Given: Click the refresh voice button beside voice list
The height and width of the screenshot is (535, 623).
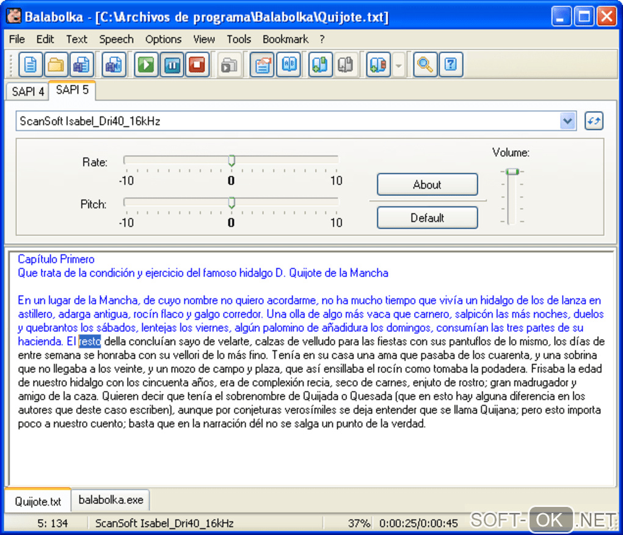Looking at the screenshot, I should pyautogui.click(x=594, y=121).
